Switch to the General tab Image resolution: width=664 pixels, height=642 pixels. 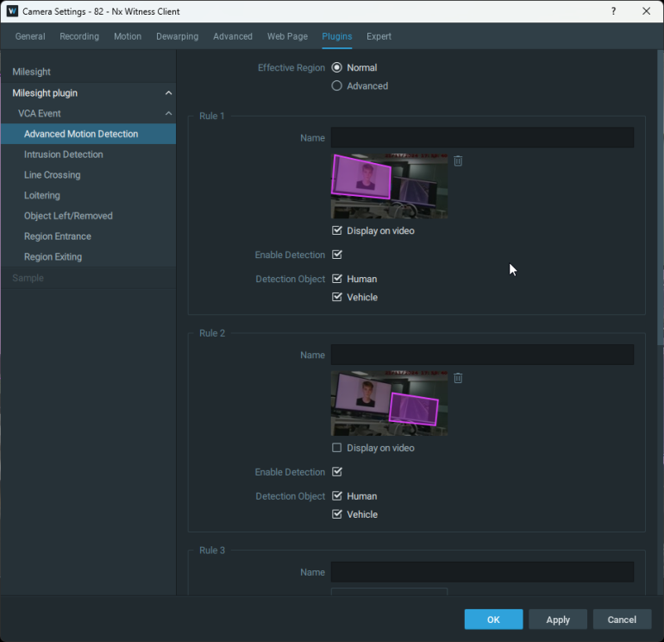[x=30, y=36]
